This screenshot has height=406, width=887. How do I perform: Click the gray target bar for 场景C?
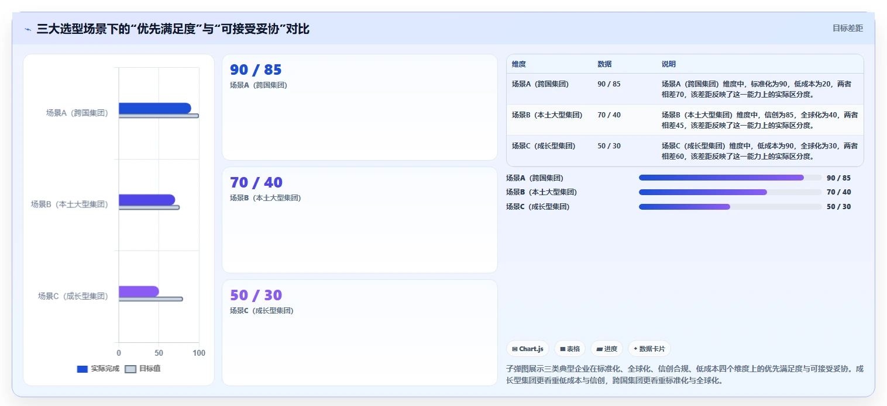150,299
